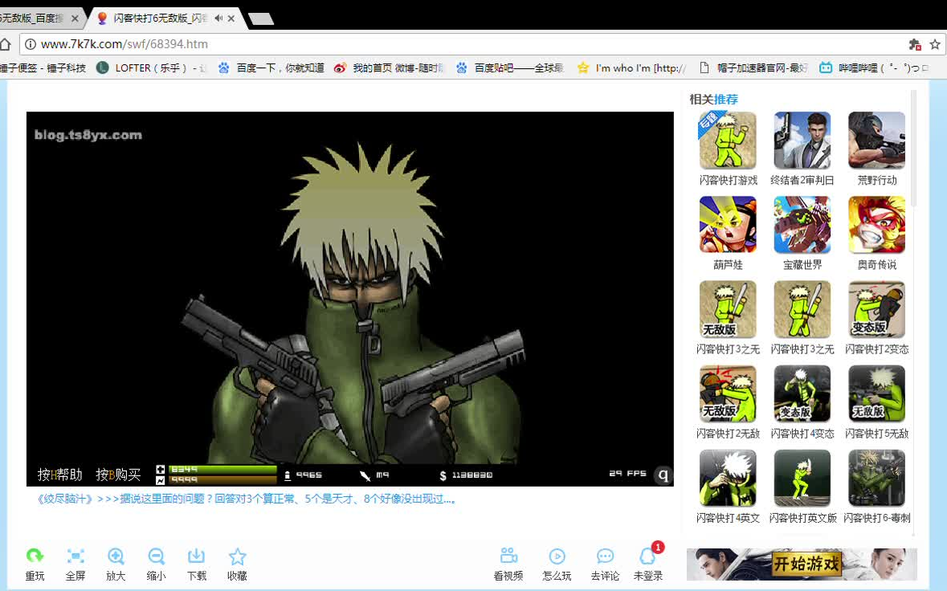This screenshot has height=591, width=947.
Task: Click the replay (重玩) icon
Action: coord(35,556)
